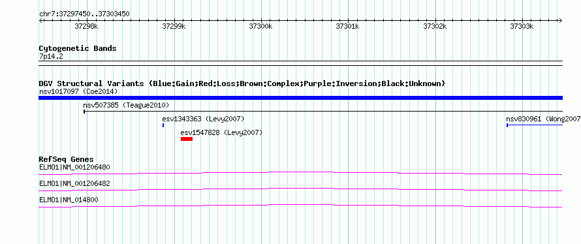Click the 37299k ruler position
The width and height of the screenshot is (581, 244).
[174, 26]
